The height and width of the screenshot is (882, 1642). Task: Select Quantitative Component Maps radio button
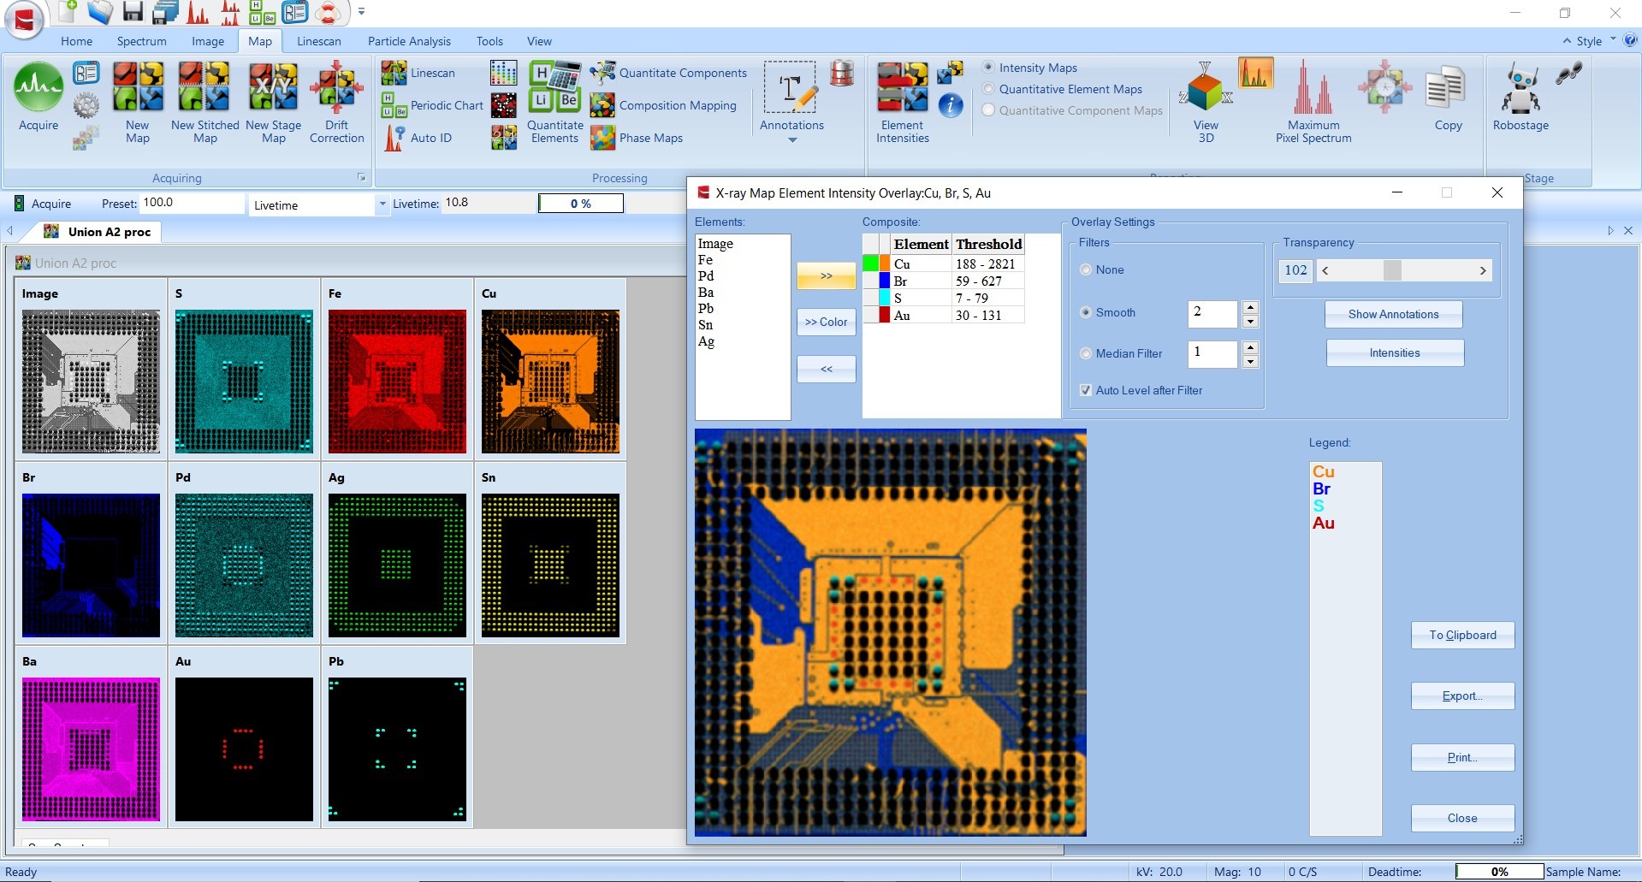pos(988,110)
